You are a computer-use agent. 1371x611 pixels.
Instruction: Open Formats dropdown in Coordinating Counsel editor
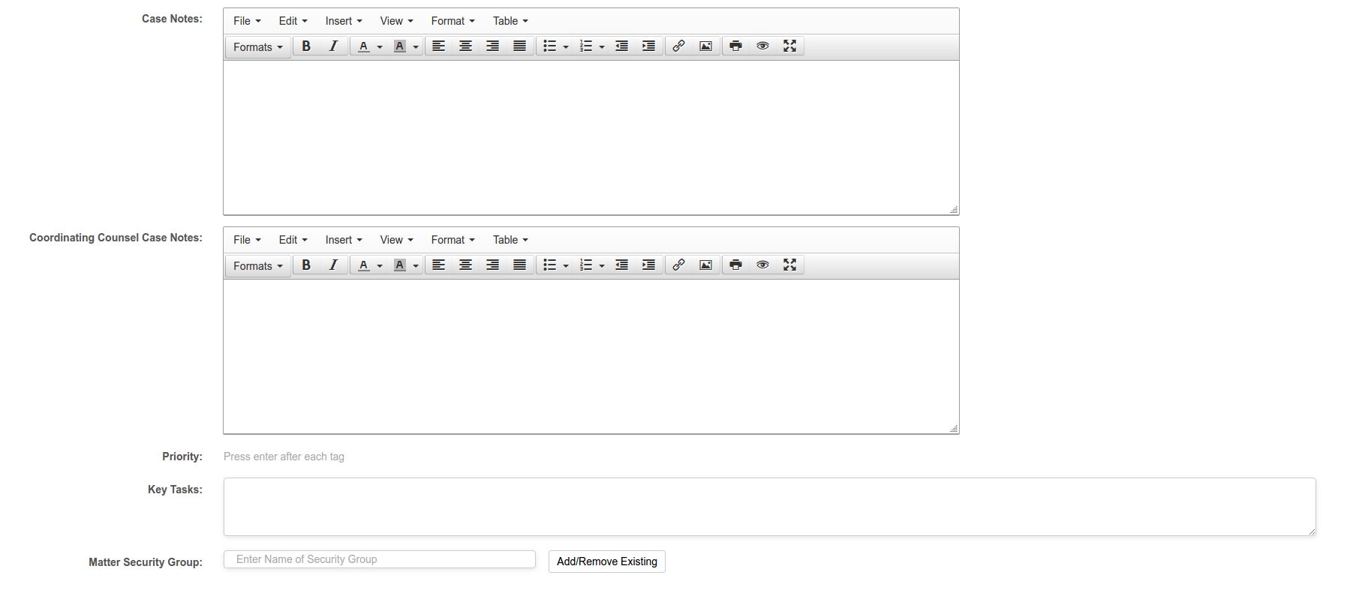[258, 266]
